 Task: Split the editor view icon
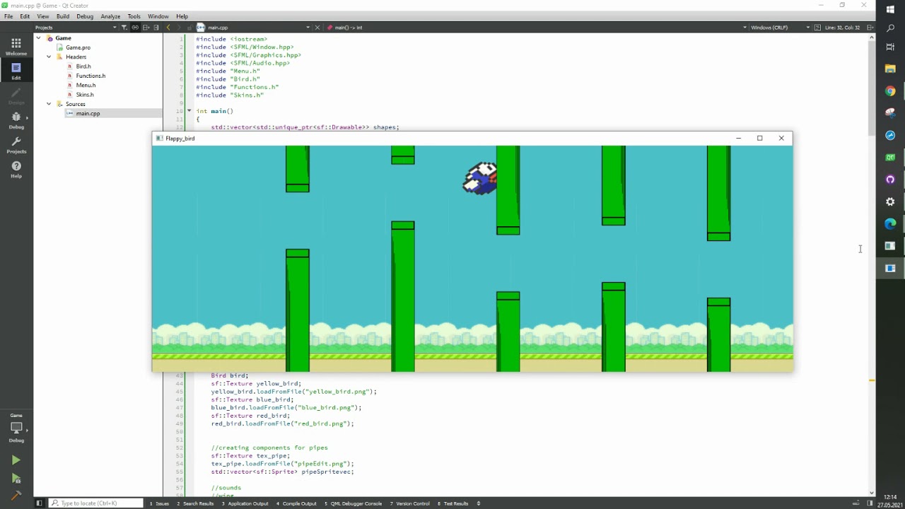(x=870, y=28)
